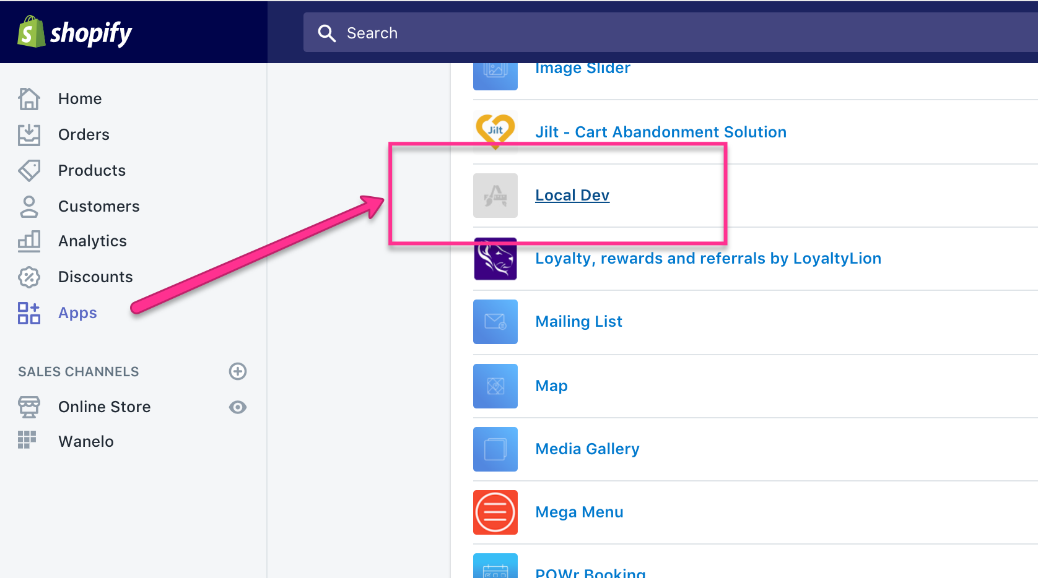Click the Local Dev app icon
The image size is (1038, 578).
coord(495,196)
